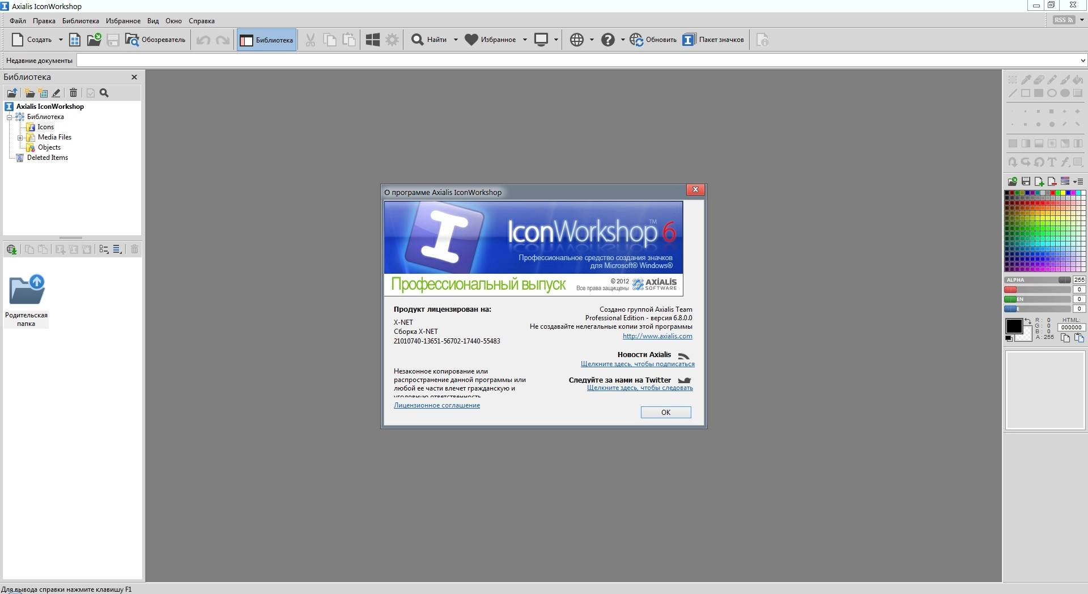Click the Найти search button

click(428, 40)
